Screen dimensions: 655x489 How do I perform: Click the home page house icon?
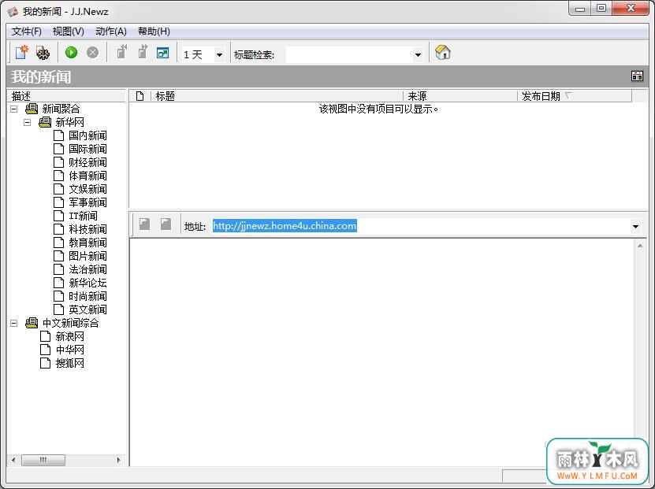tap(442, 53)
